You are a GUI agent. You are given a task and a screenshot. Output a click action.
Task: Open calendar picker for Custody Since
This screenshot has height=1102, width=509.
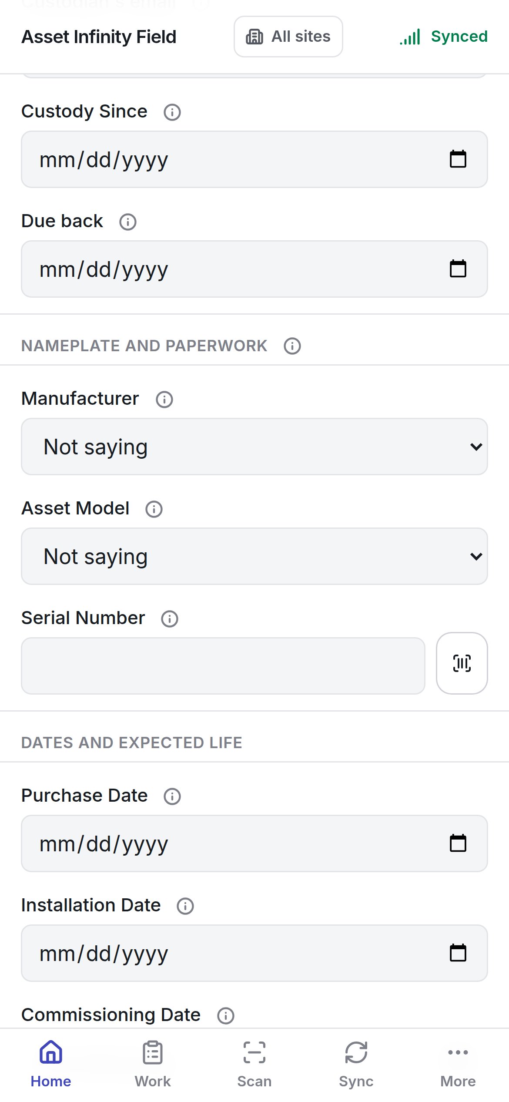point(458,159)
